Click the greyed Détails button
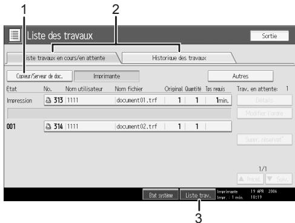This screenshot has width=295, height=223. point(264,100)
